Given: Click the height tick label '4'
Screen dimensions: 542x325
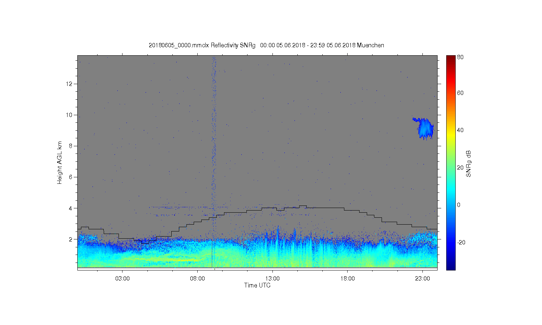Looking at the screenshot, I should 71,208.
